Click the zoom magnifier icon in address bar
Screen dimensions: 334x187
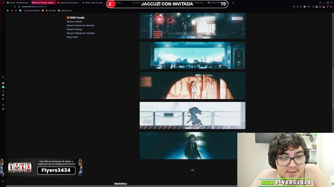tap(294, 7)
